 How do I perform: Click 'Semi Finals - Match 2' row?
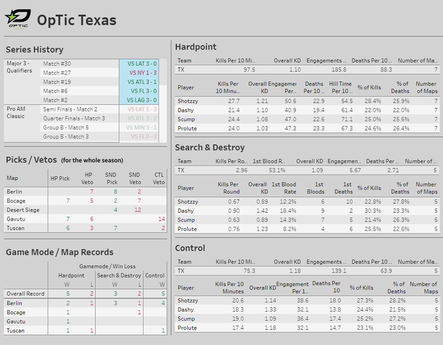point(70,109)
